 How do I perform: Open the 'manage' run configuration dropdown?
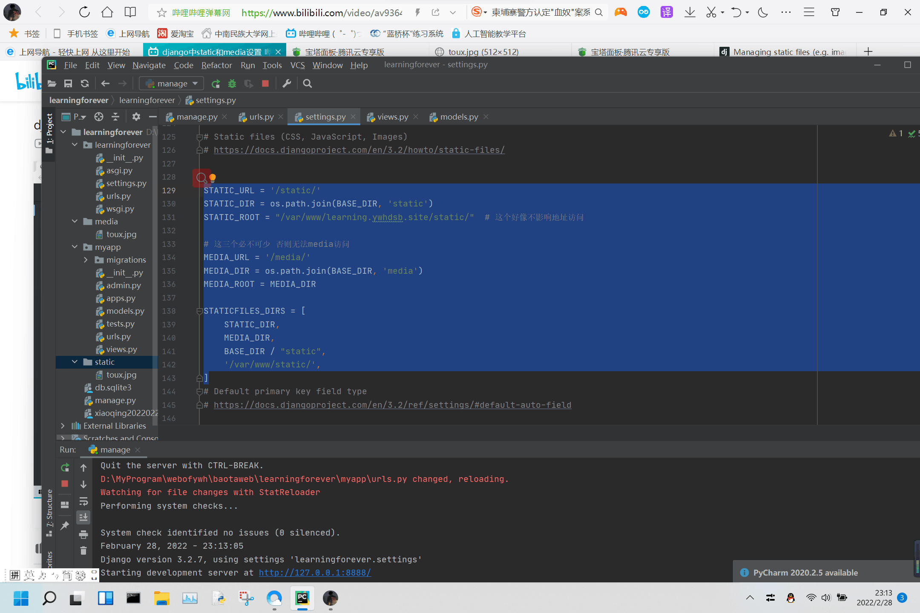172,83
